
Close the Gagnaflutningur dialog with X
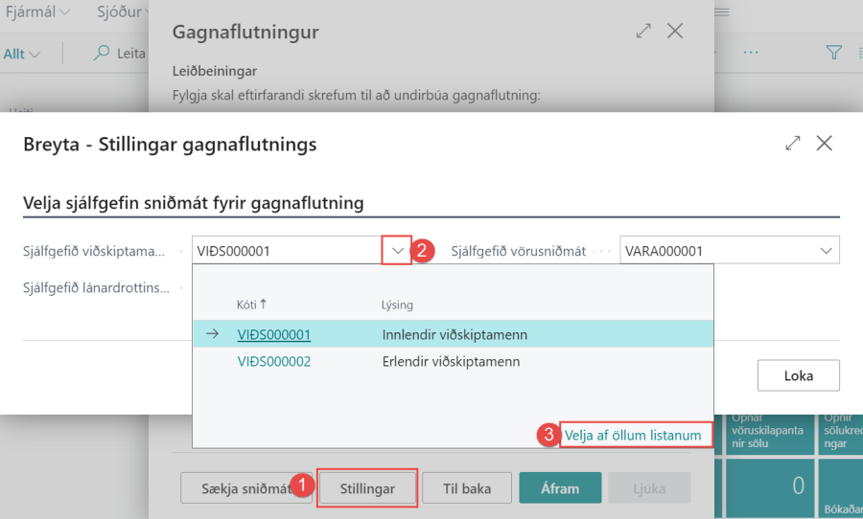pyautogui.click(x=675, y=32)
